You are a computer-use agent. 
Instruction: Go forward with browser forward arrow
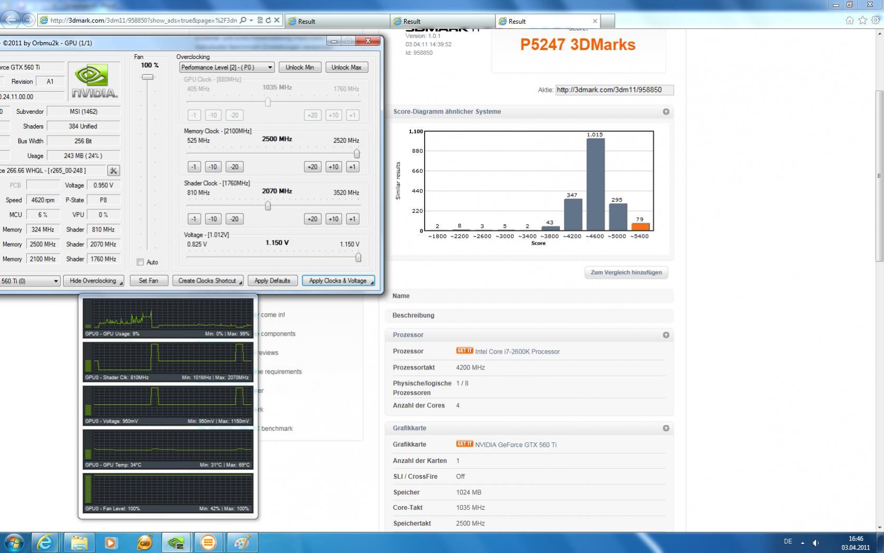[x=28, y=20]
